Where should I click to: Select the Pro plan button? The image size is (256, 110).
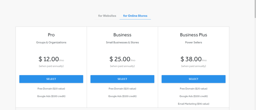[x=51, y=79]
